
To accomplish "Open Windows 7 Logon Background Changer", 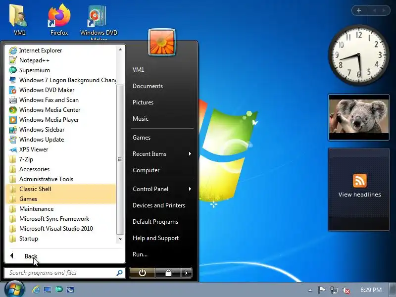I will pyautogui.click(x=60, y=80).
